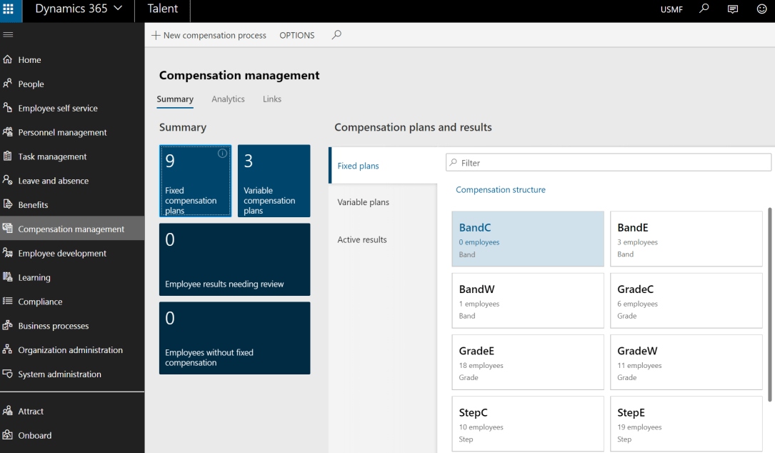Switch to the Links tab

coord(271,99)
